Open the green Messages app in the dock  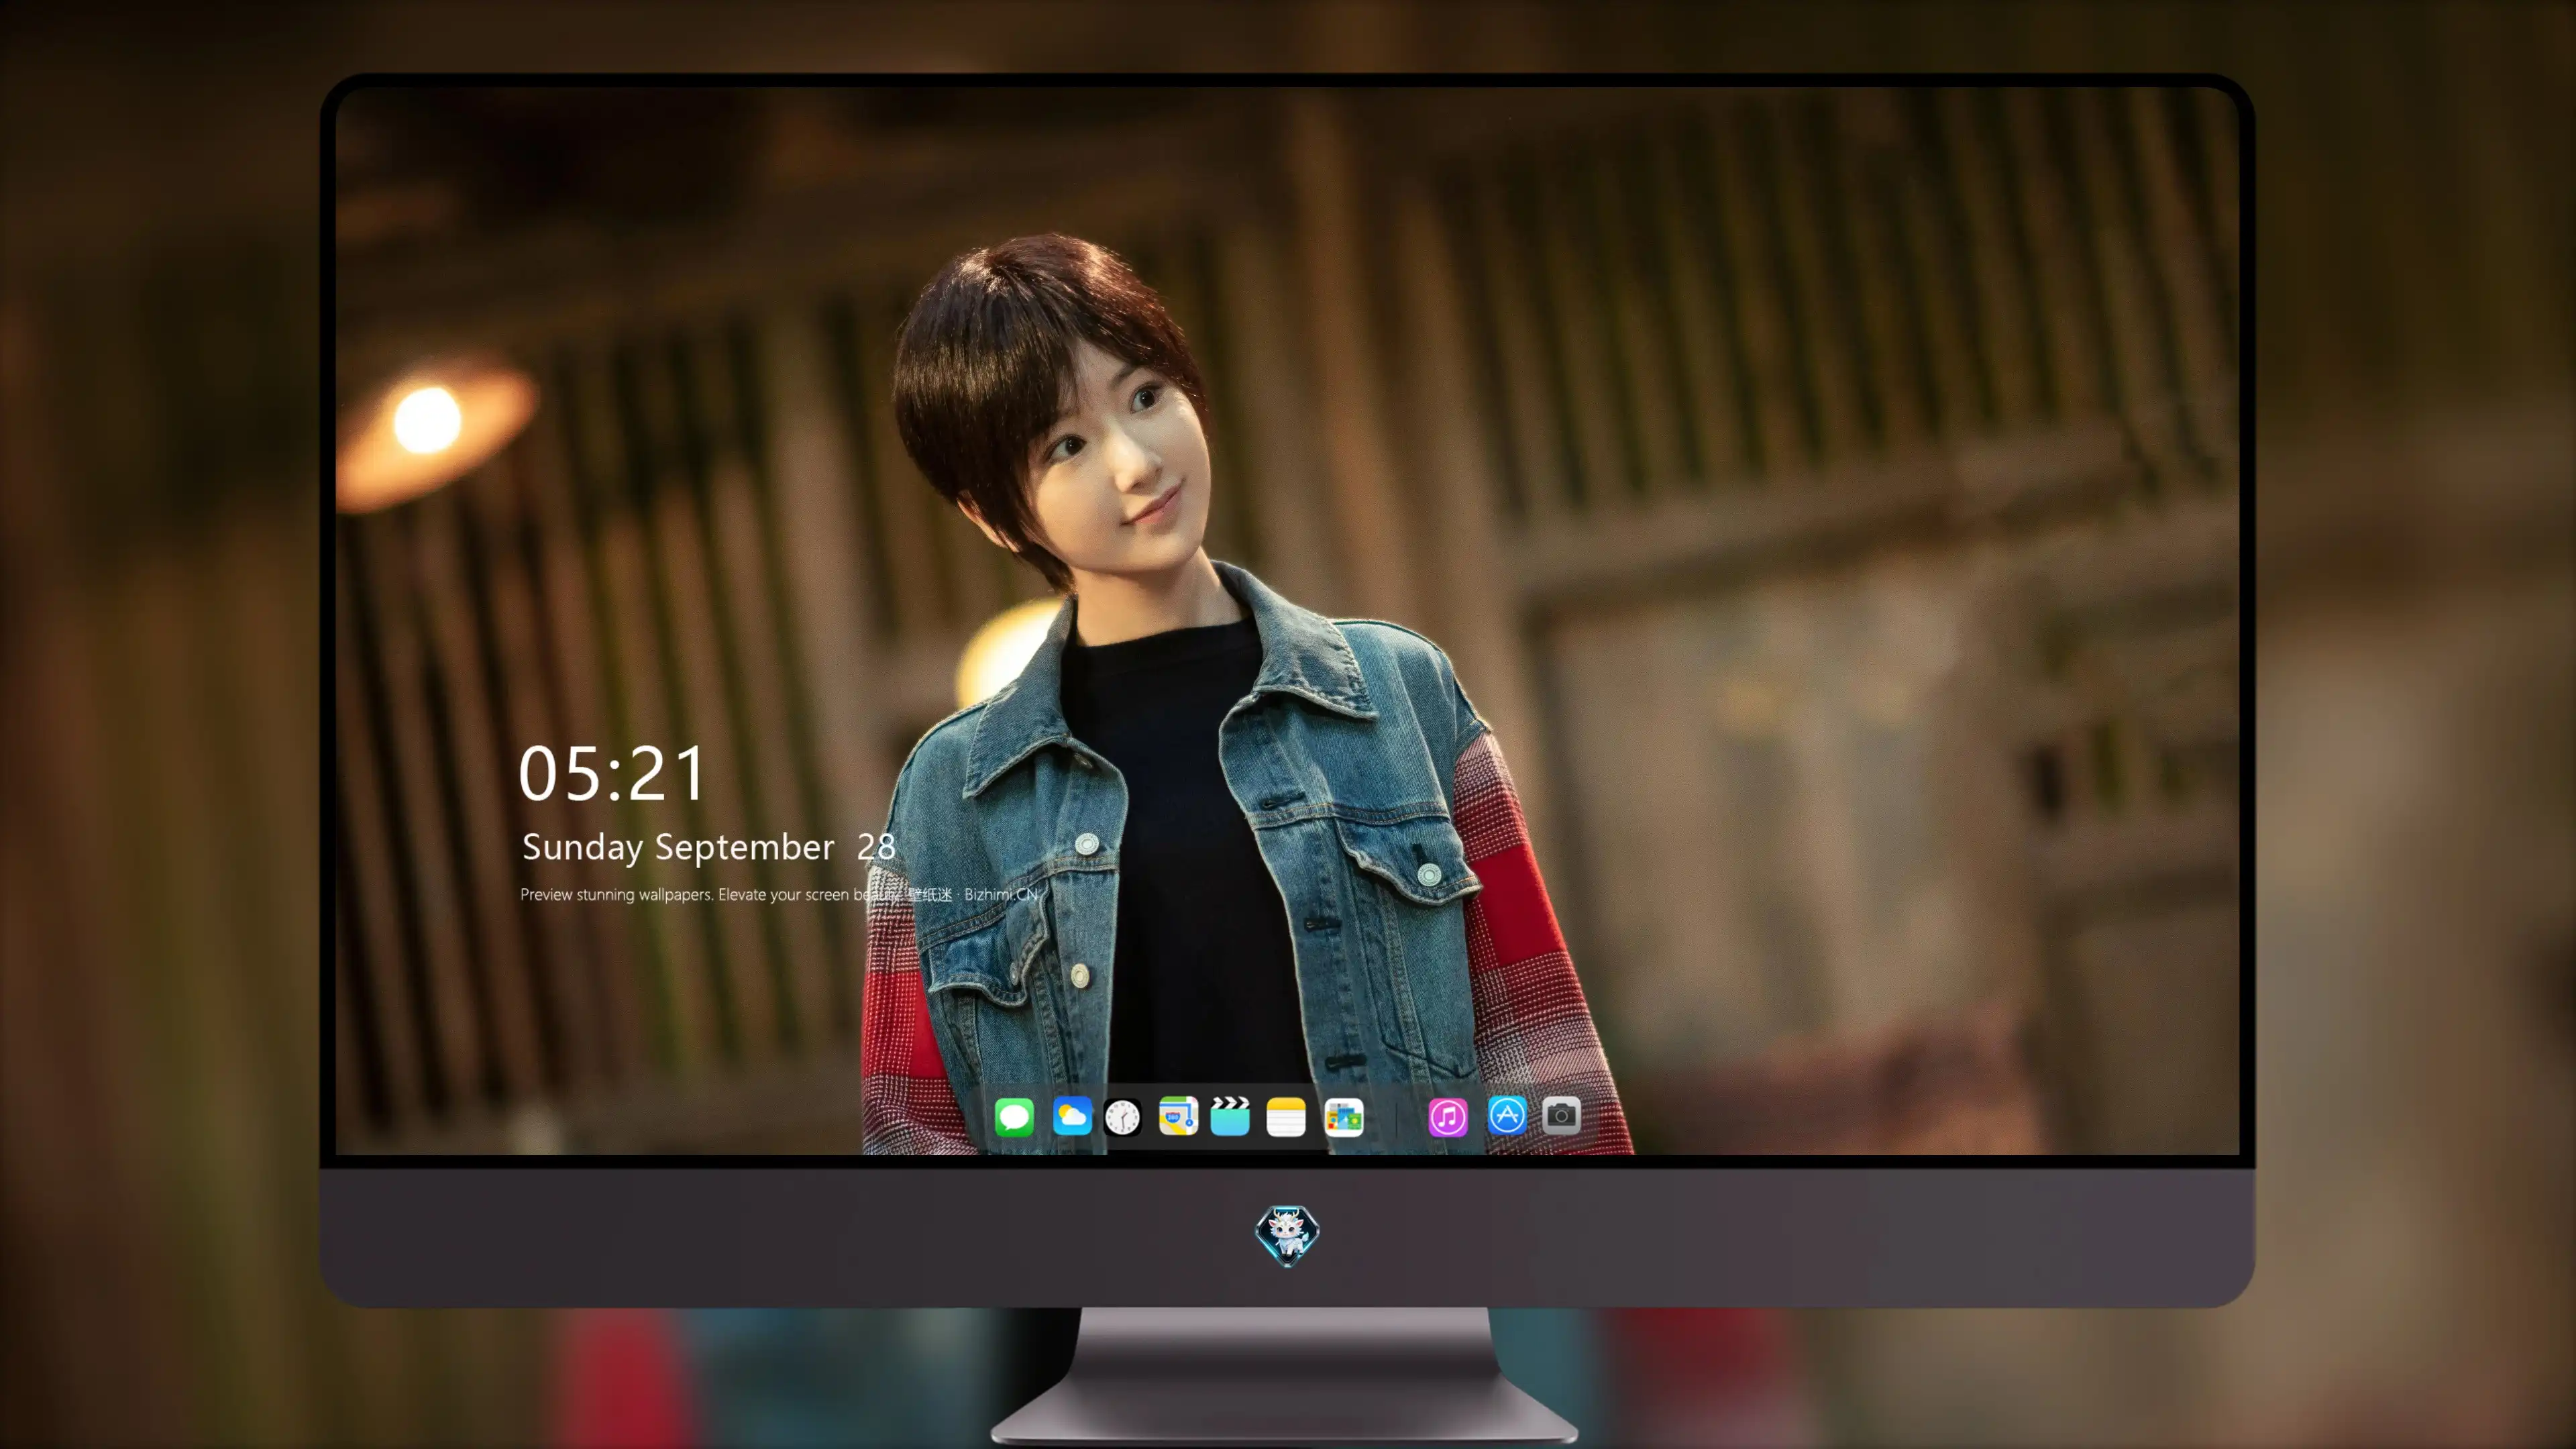click(1014, 1117)
